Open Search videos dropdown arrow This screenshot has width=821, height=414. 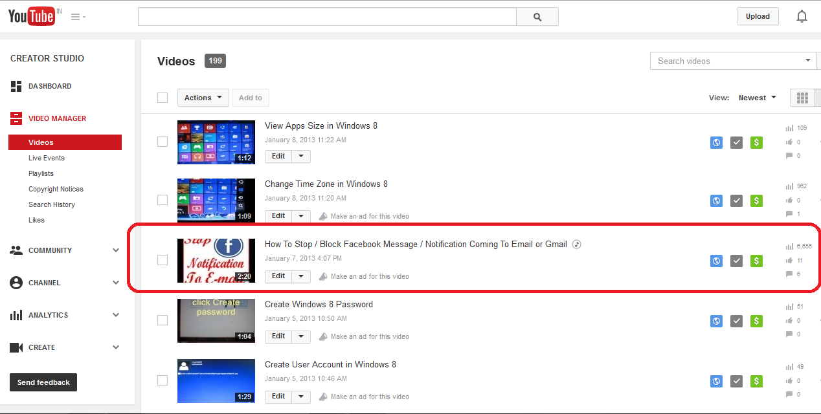click(808, 61)
